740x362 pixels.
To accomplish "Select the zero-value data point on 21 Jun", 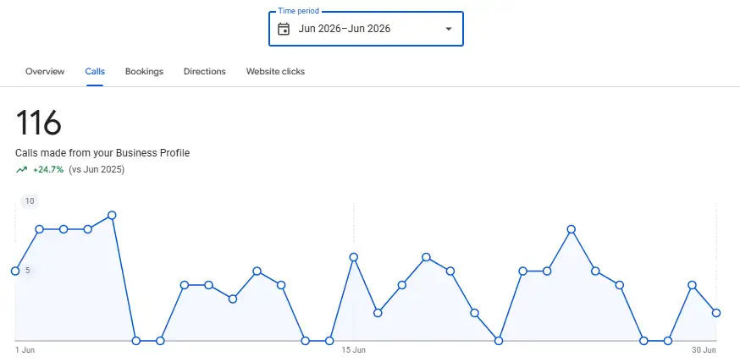I will click(499, 341).
